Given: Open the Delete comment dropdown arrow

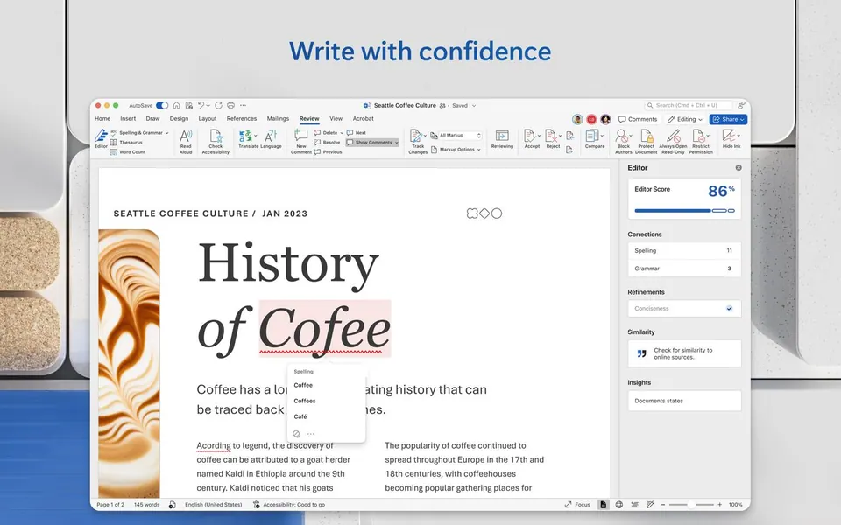Looking at the screenshot, I should pos(342,133).
